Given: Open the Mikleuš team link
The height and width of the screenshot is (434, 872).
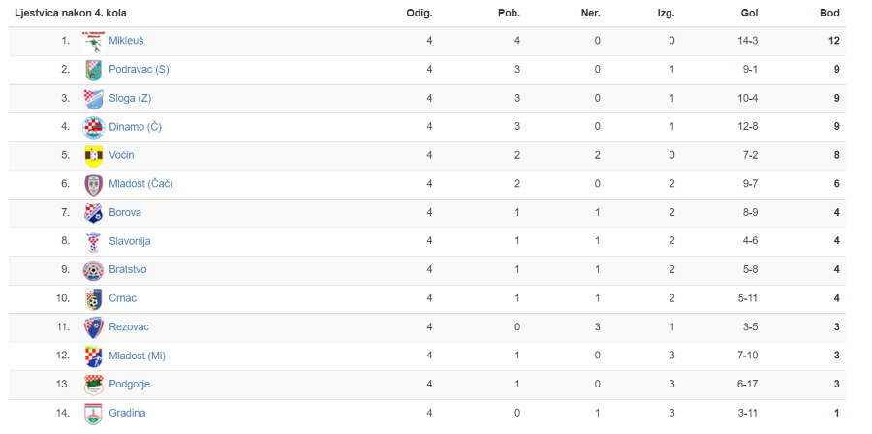Looking at the screenshot, I should pyautogui.click(x=126, y=41).
